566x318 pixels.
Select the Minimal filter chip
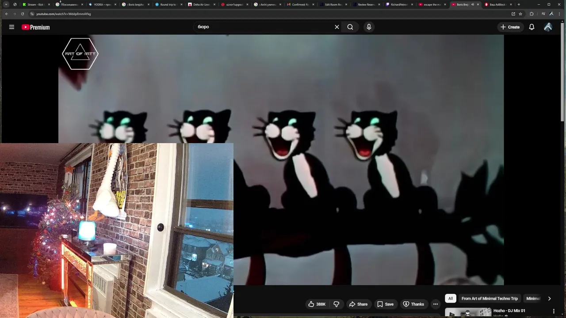pyautogui.click(x=533, y=299)
